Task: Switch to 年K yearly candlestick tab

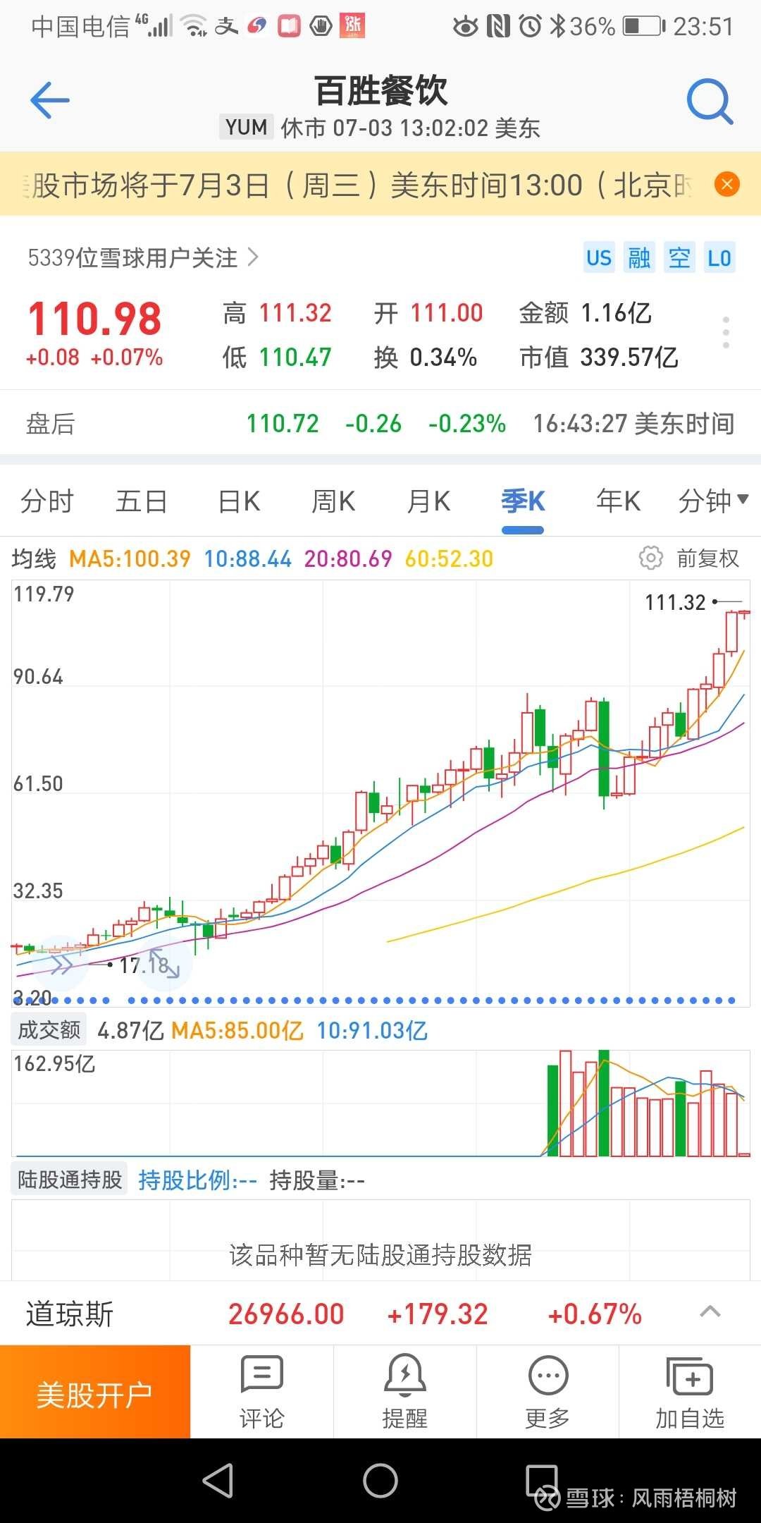Action: point(618,501)
